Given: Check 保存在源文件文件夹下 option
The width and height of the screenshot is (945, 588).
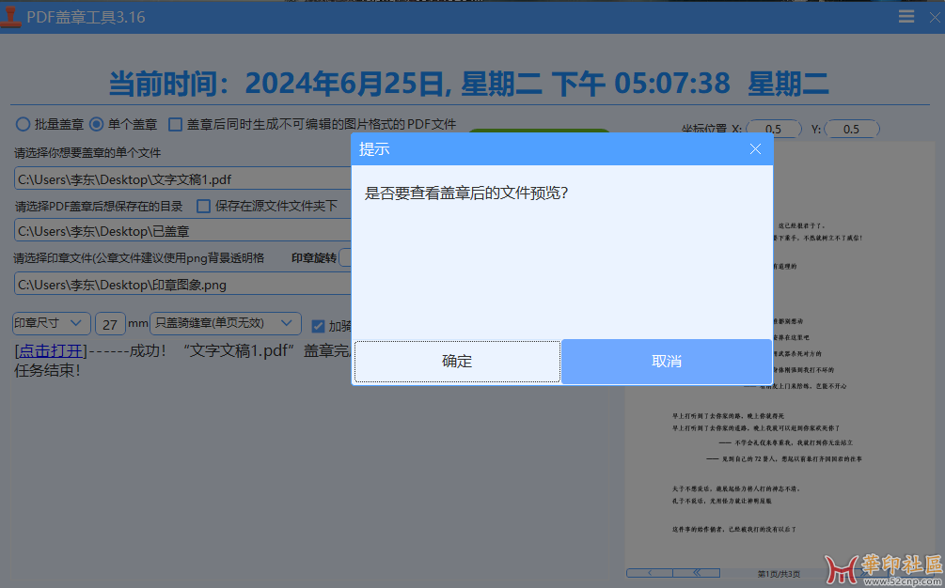Looking at the screenshot, I should [x=203, y=206].
